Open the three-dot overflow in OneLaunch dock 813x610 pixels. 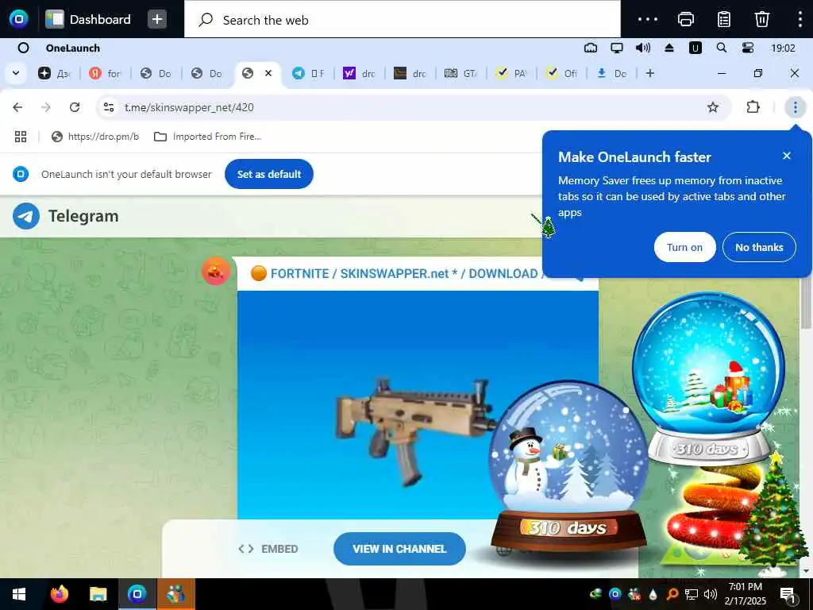pos(648,19)
